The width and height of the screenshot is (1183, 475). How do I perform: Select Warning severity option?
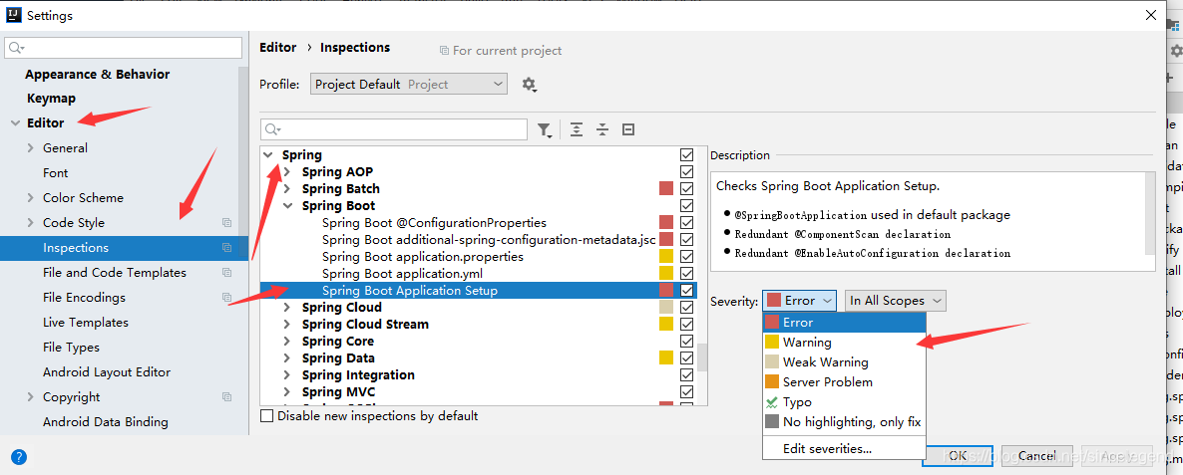844,342
